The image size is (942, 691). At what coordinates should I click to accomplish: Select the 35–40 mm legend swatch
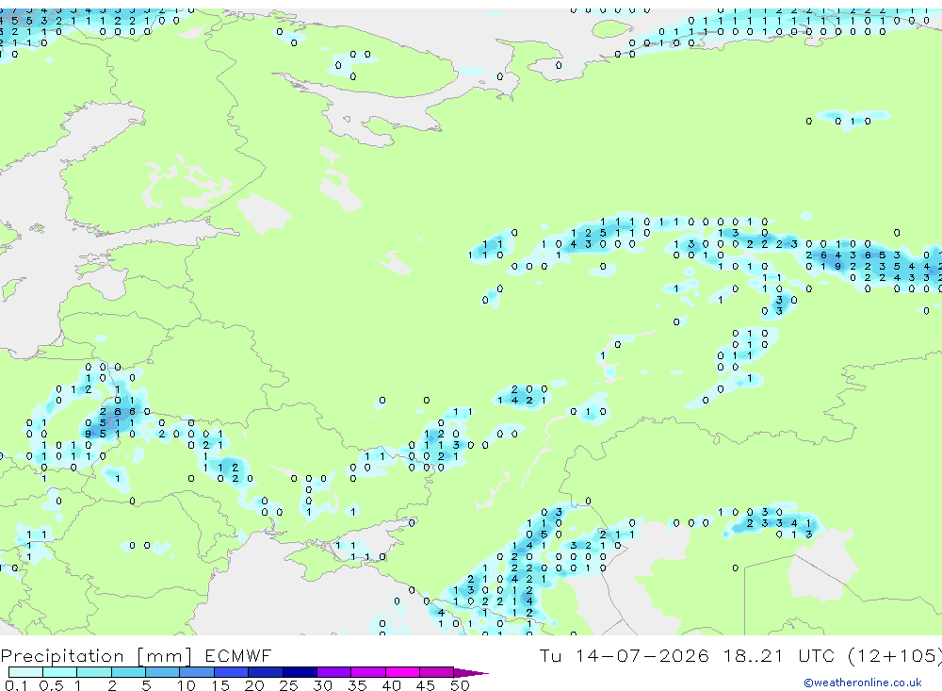[x=367, y=672]
